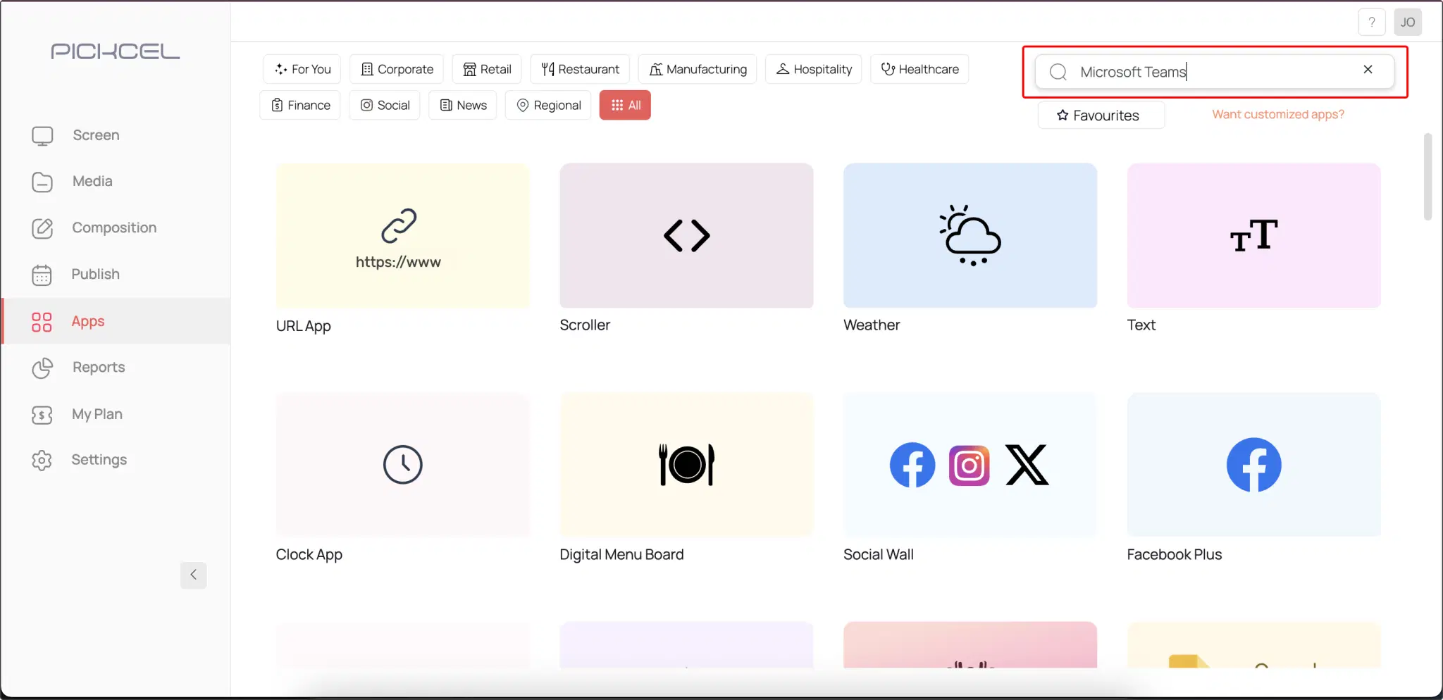The height and width of the screenshot is (700, 1443).
Task: Open the JO profile avatar
Action: pyautogui.click(x=1408, y=22)
